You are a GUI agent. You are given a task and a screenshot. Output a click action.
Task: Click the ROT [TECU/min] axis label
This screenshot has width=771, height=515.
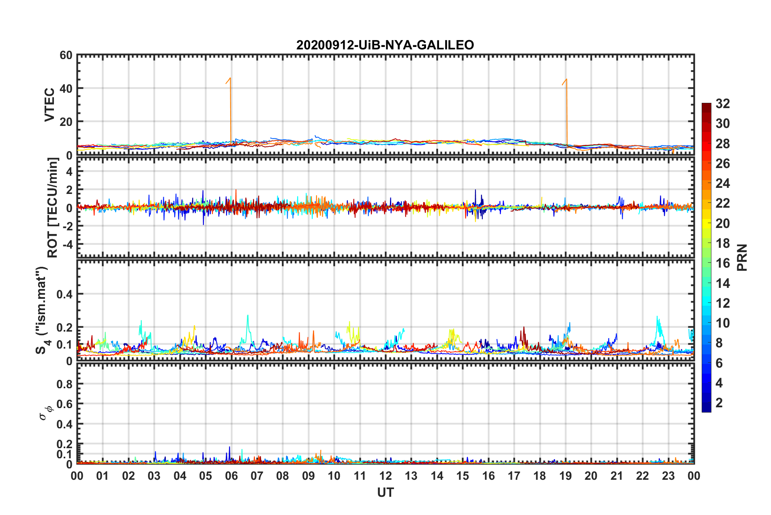pyautogui.click(x=52, y=208)
